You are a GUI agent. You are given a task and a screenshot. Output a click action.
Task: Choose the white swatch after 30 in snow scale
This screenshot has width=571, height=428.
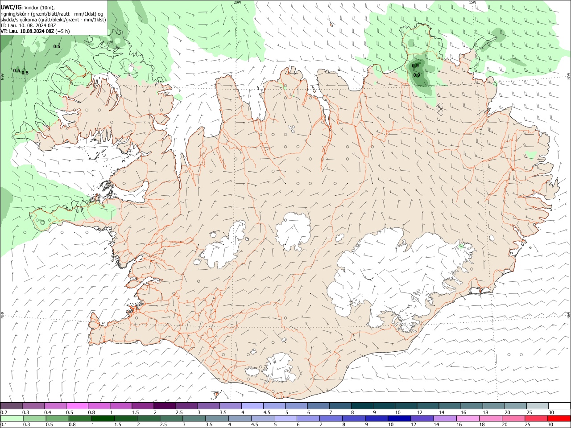click(559, 406)
